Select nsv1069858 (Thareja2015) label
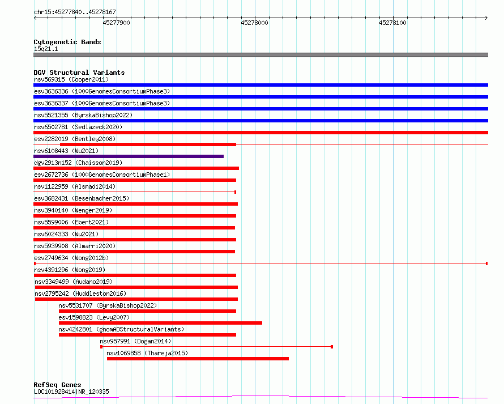The height and width of the screenshot is (404, 504). tap(147, 353)
